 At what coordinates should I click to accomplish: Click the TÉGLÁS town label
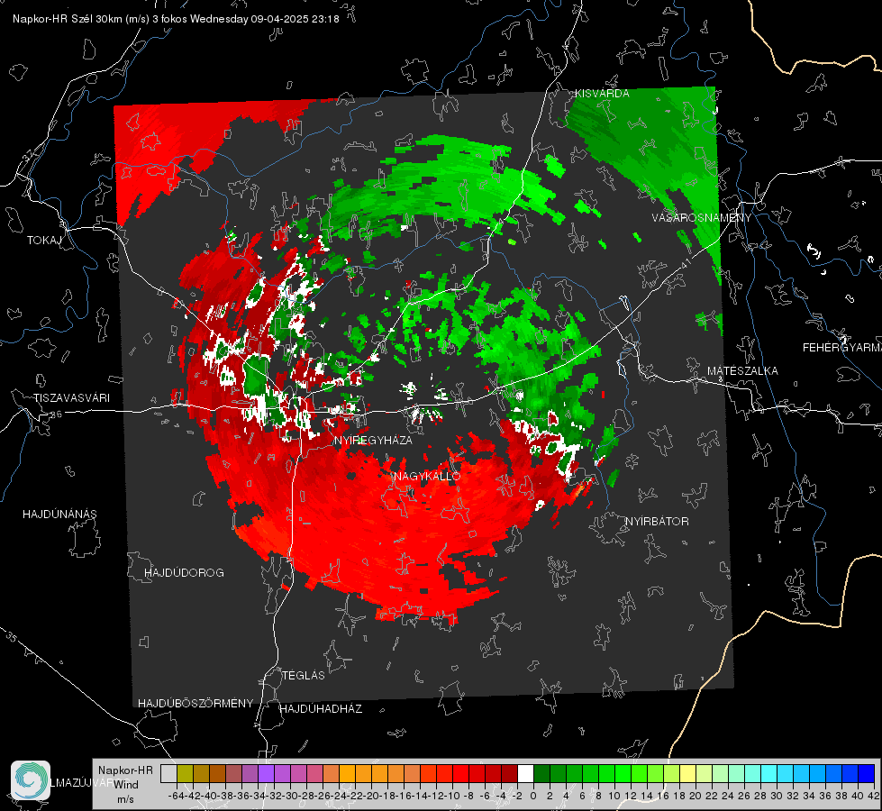304,676
